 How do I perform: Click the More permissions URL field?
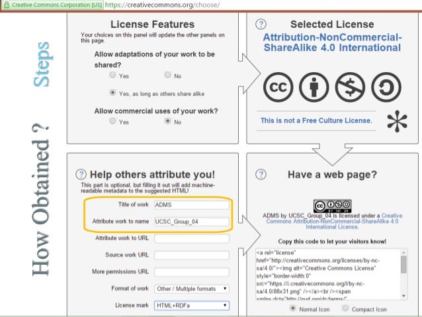point(192,272)
